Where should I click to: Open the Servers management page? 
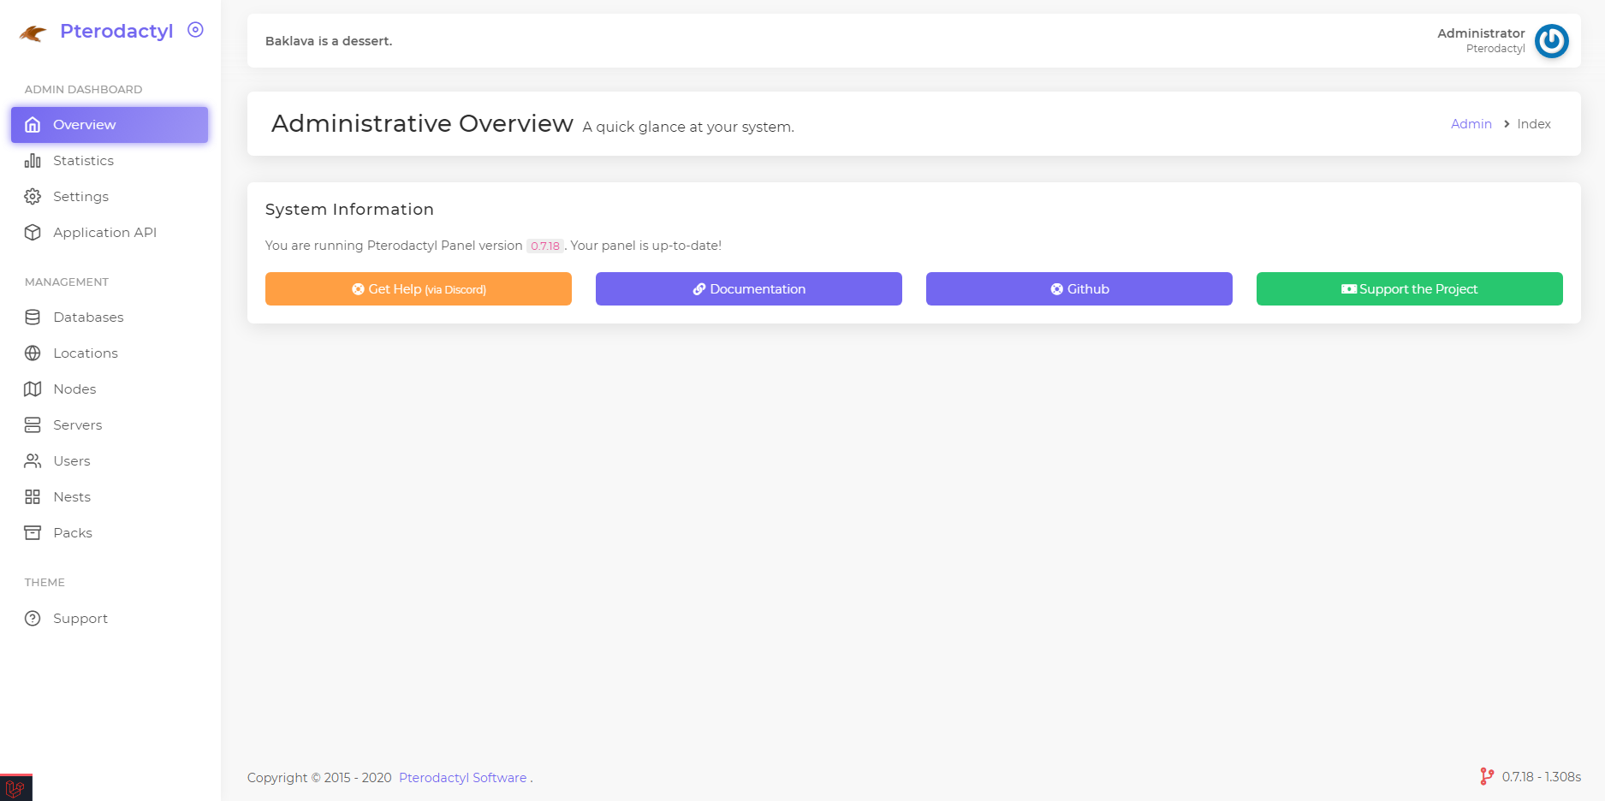[77, 425]
